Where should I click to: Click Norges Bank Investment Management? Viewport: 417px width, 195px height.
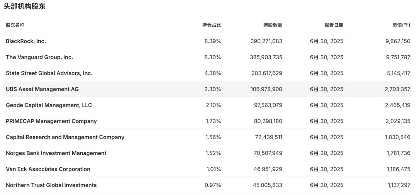tap(56, 153)
